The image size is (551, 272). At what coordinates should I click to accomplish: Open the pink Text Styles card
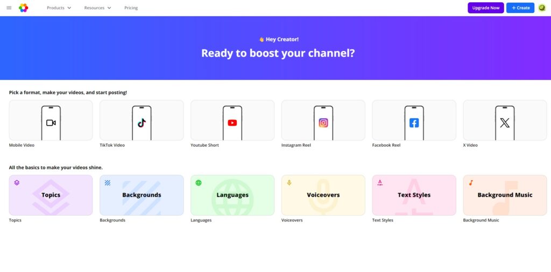pos(414,195)
